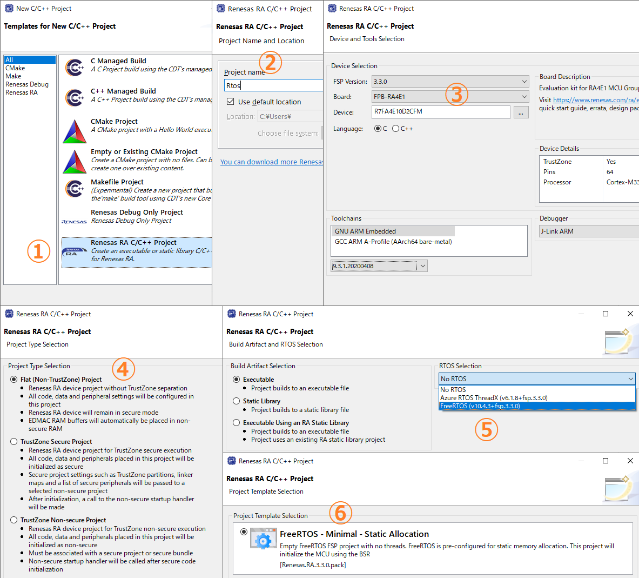Choose FreeRTOS (v10.4.3+fsp.3.3.0) option
The image size is (639, 578).
point(537,406)
